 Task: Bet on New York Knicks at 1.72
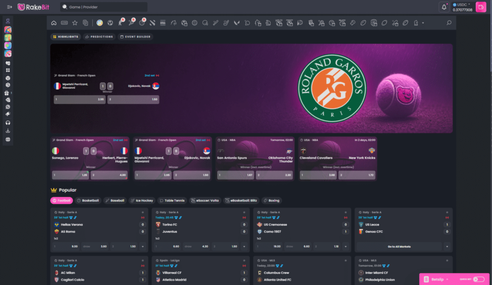357,175
